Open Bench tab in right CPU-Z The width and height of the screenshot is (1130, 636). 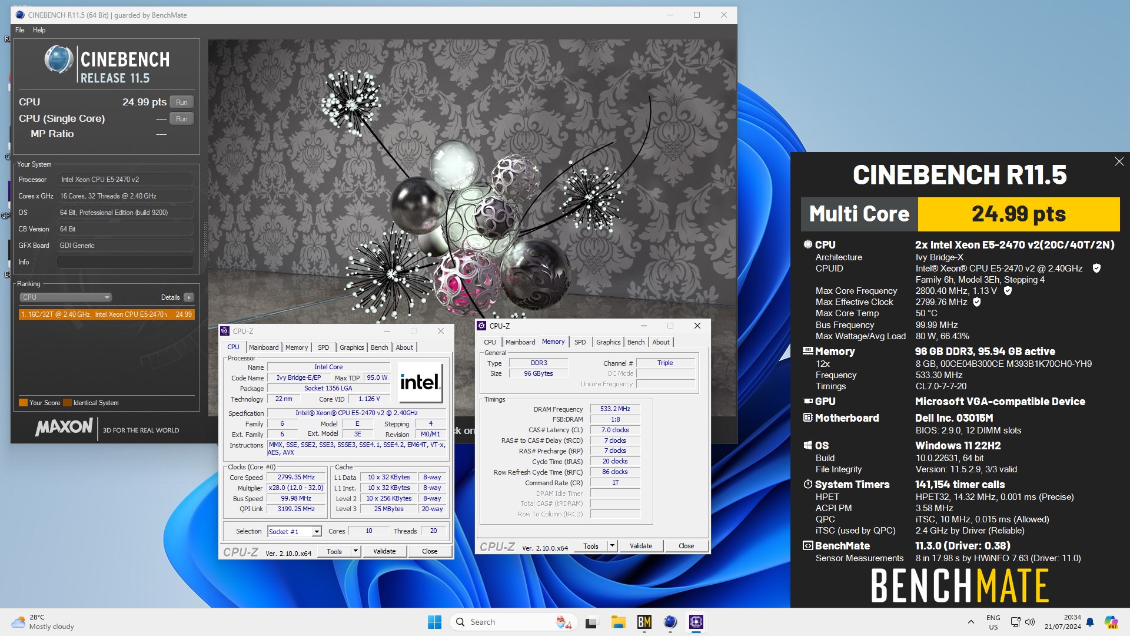point(636,342)
